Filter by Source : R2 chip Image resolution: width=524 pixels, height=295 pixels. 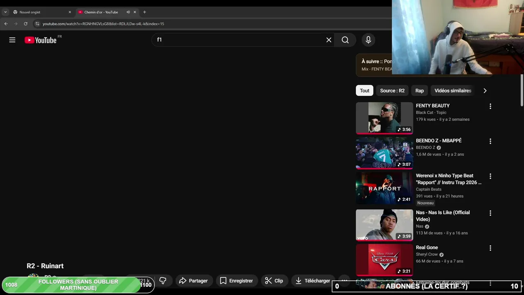pos(392,91)
